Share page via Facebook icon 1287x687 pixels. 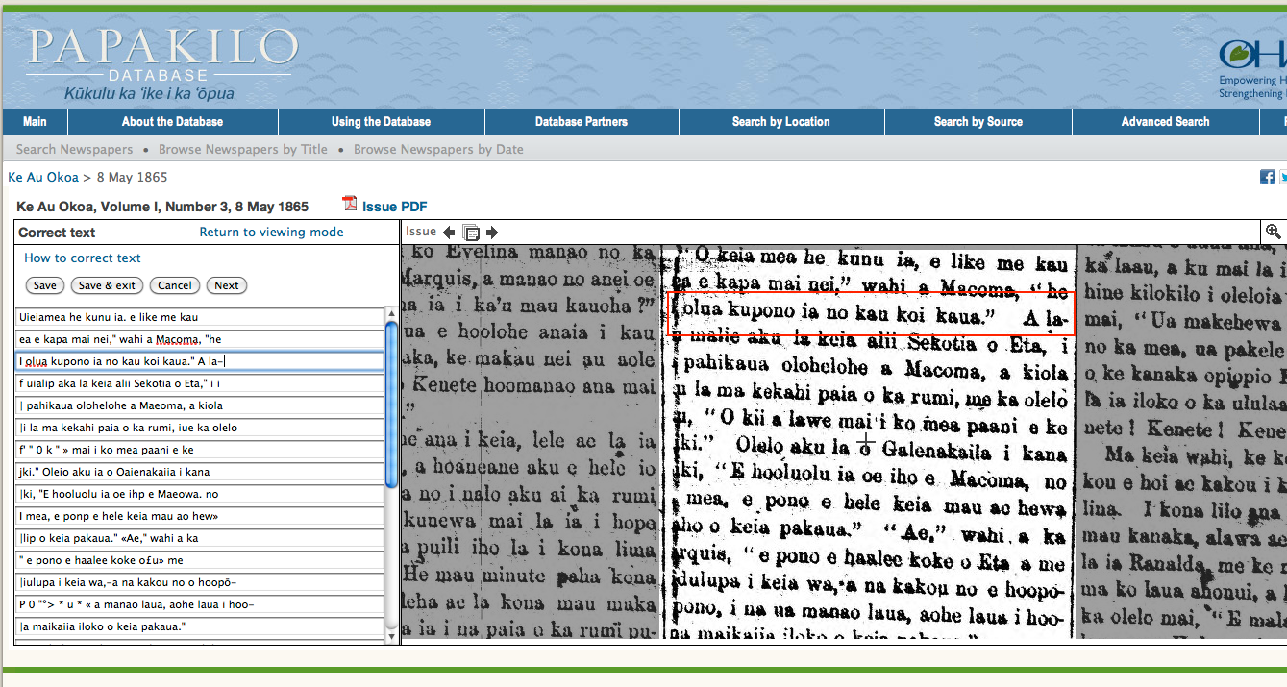tap(1267, 177)
